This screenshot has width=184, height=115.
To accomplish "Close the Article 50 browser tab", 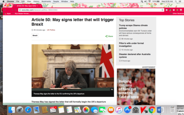I will coord(40,6).
